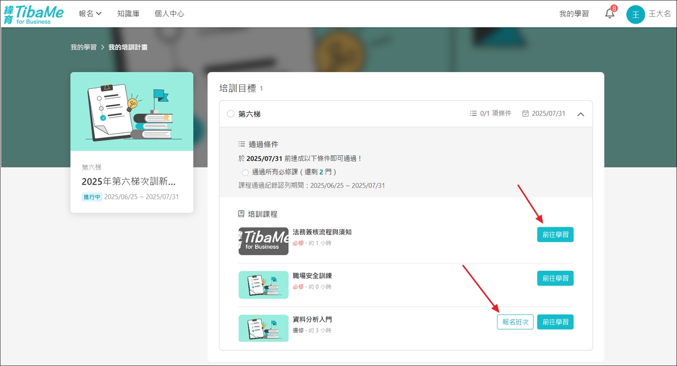The height and width of the screenshot is (366, 677).
Task: Open 知識庫 in the top navigation
Action: [128, 14]
